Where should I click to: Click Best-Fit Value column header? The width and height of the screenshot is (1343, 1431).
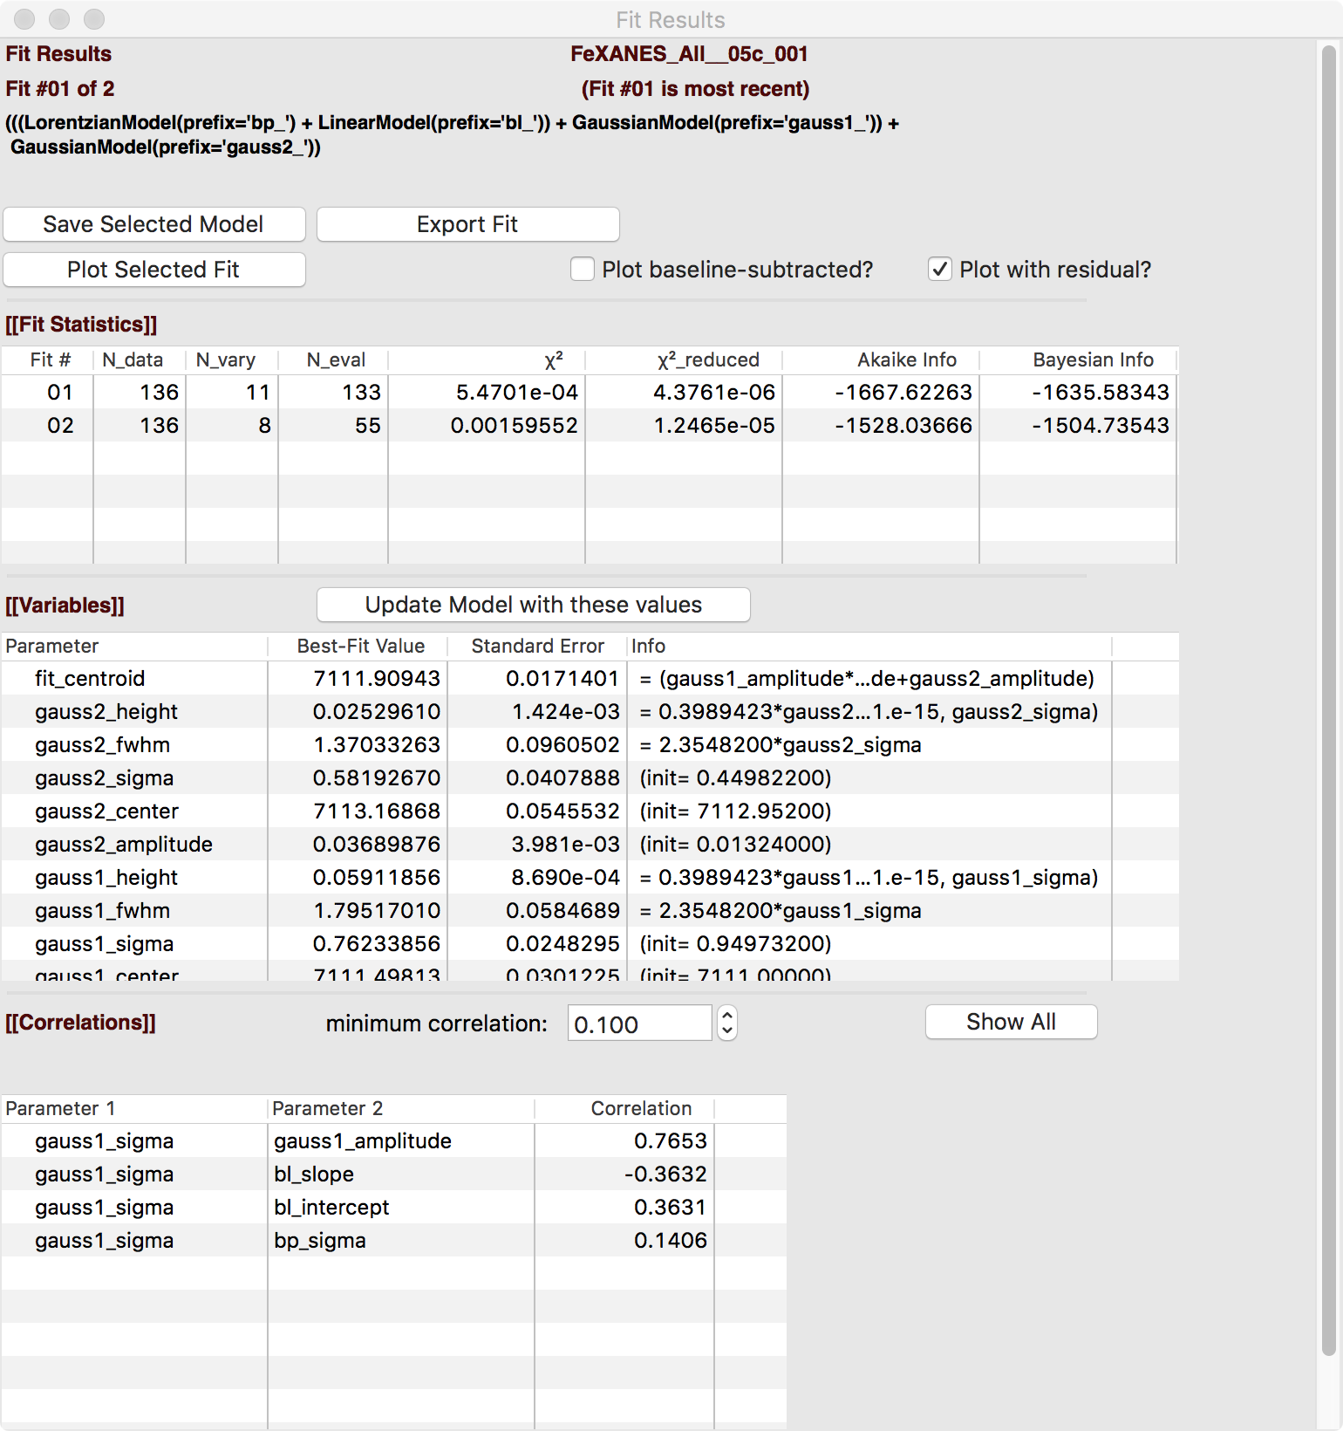[360, 646]
